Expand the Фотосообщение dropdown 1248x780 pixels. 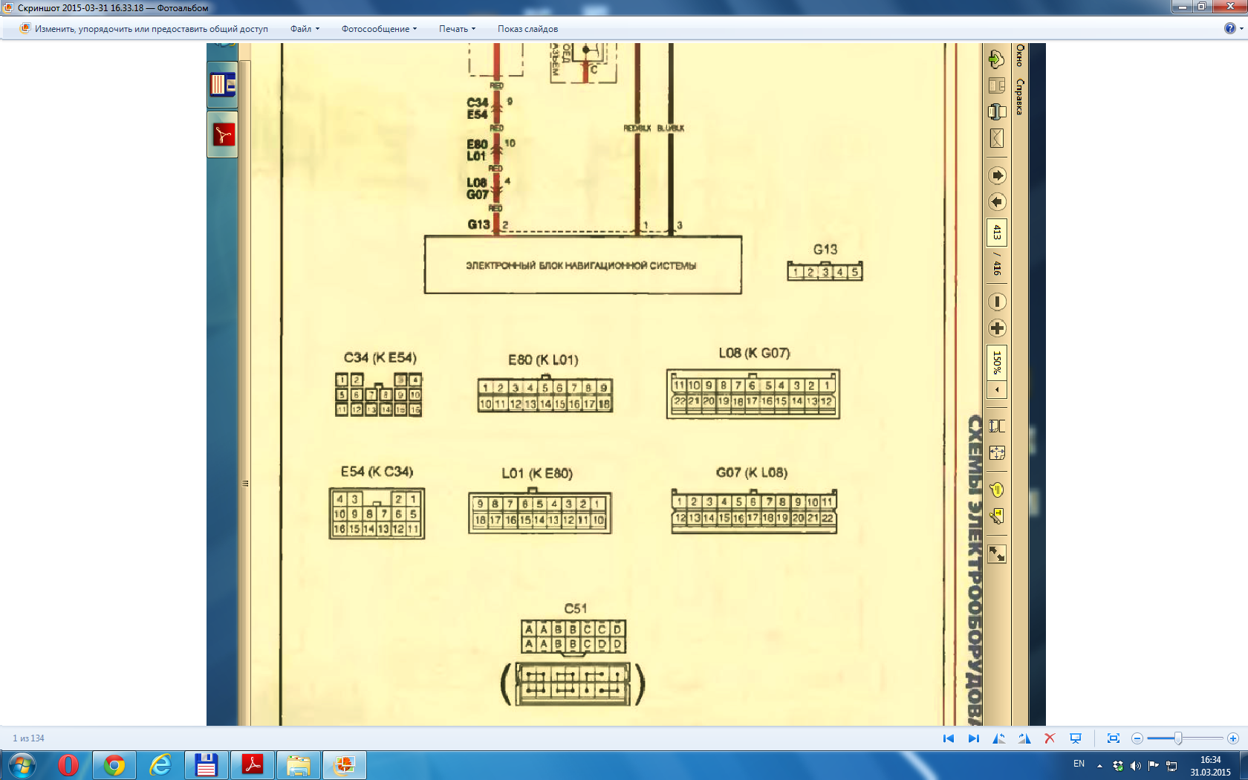point(379,29)
